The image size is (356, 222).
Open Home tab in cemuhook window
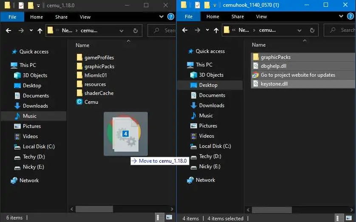point(213,17)
